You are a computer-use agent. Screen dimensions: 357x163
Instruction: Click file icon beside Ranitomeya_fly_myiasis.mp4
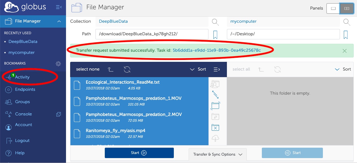pos(77,133)
